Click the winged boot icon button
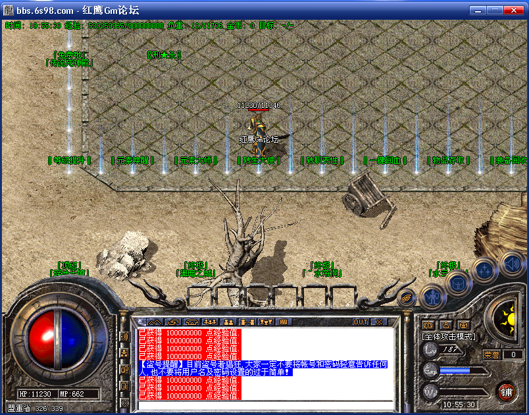Image resolution: width=529 pixels, height=415 pixels. pos(407,297)
